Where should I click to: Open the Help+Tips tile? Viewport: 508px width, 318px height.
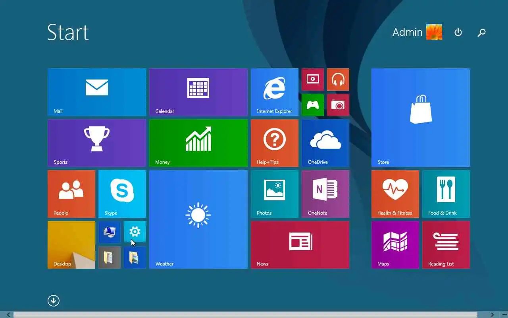click(x=275, y=143)
